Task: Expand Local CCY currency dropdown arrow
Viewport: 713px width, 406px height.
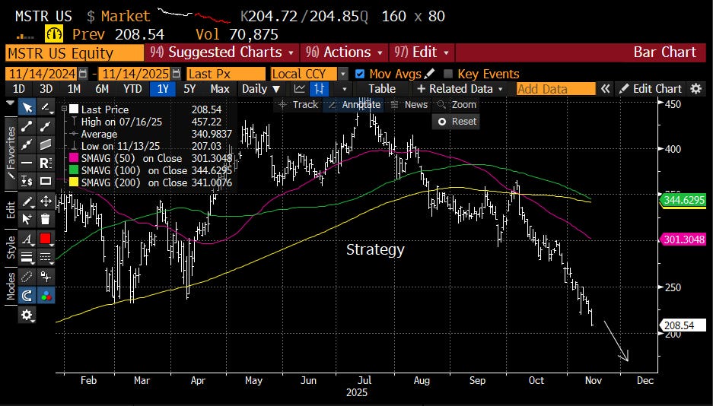Action: (x=343, y=74)
